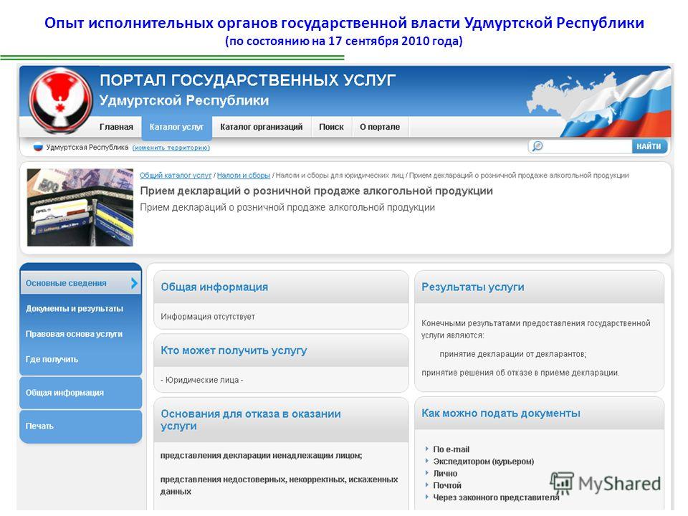The height and width of the screenshot is (516, 688).
Task: Open Документы и результаты in the sidebar
Action: click(x=75, y=309)
